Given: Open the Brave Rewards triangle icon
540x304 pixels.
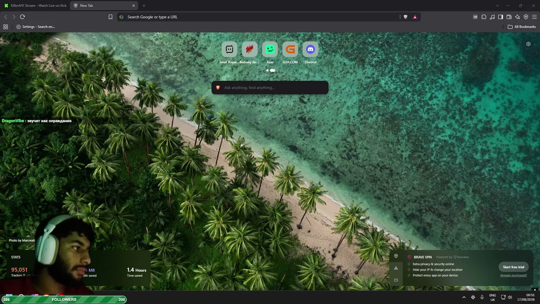Looking at the screenshot, I should click(x=415, y=17).
